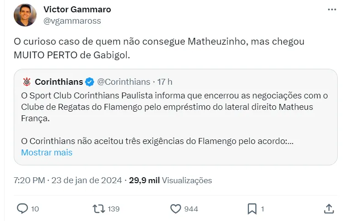Click the reply speech bubble icon
Viewport: 345px width, 221px height.
(22, 209)
